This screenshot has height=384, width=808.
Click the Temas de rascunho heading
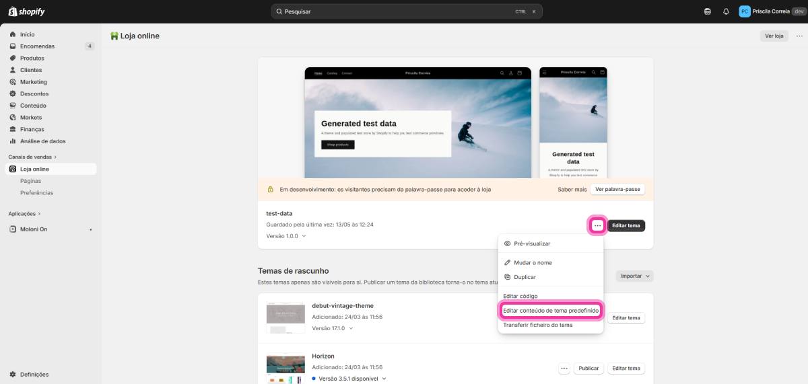294,271
